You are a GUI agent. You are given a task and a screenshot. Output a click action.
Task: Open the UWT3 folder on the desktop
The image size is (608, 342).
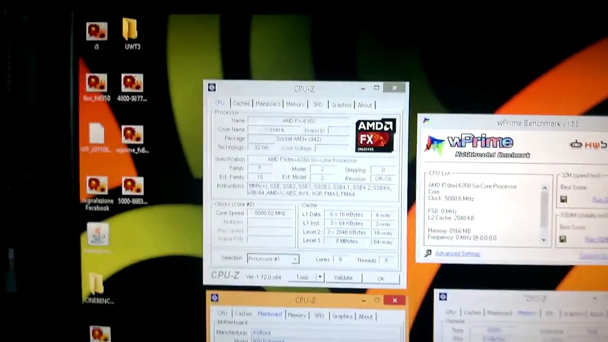[132, 34]
